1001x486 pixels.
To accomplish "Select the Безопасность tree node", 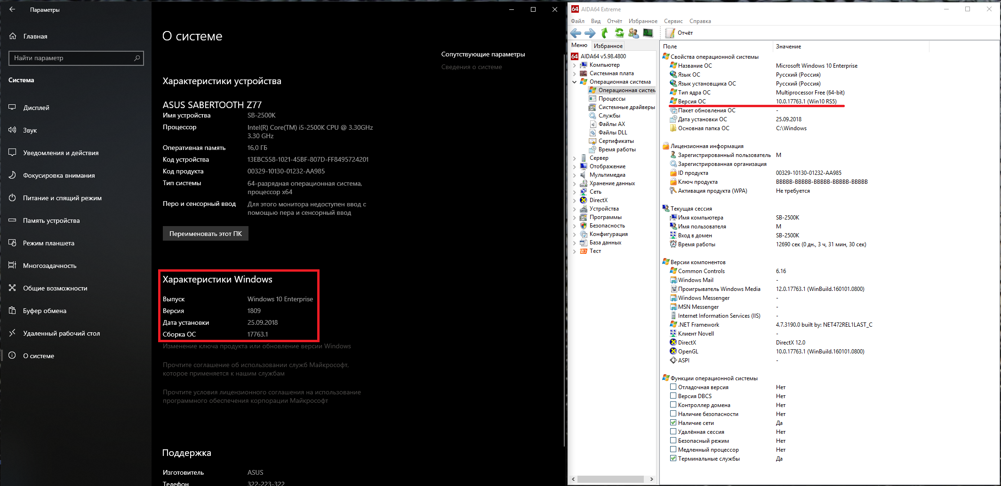I will click(607, 226).
